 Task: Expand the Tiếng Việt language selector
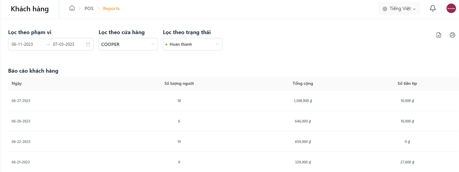[x=399, y=9]
